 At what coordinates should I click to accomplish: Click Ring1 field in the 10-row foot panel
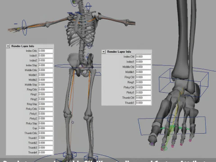[143, 82]
